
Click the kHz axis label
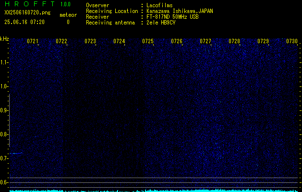click(4, 39)
